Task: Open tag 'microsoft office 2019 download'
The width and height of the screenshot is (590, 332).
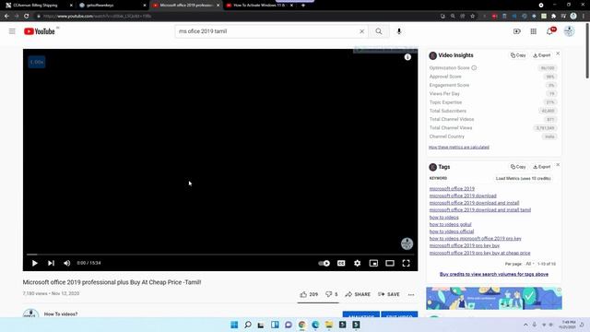Action: [463, 196]
